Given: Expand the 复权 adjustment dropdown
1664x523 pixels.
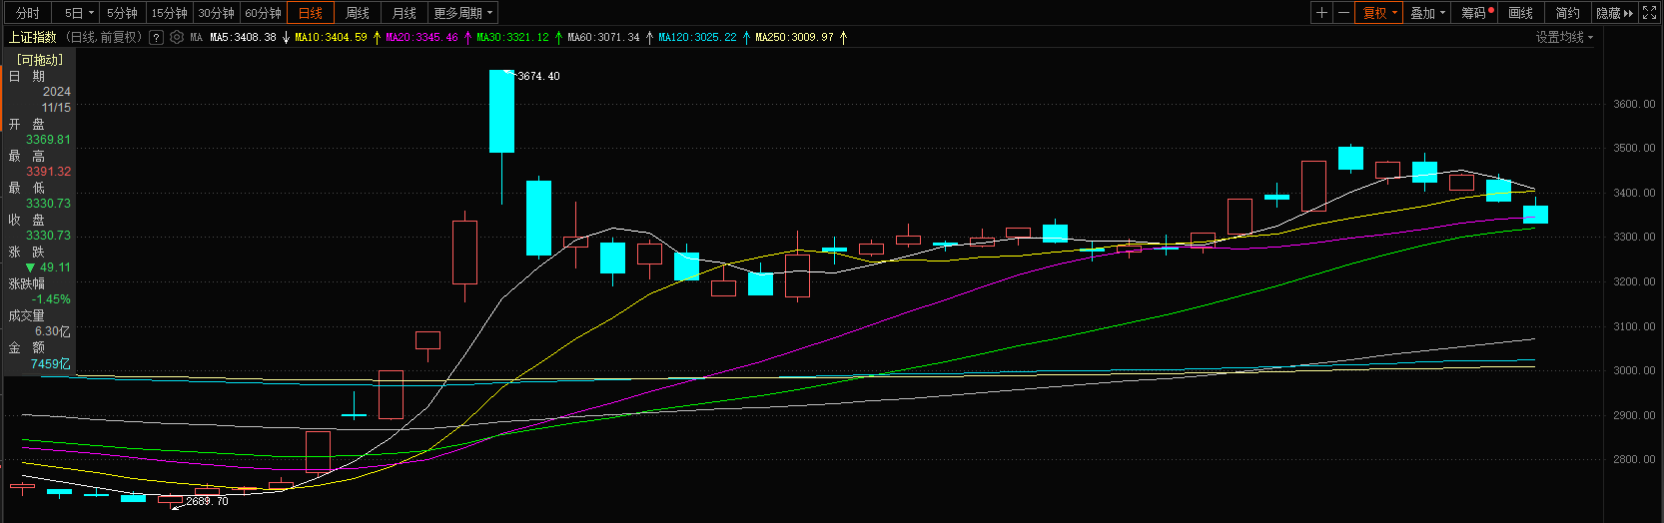Looking at the screenshot, I should coord(1379,13).
